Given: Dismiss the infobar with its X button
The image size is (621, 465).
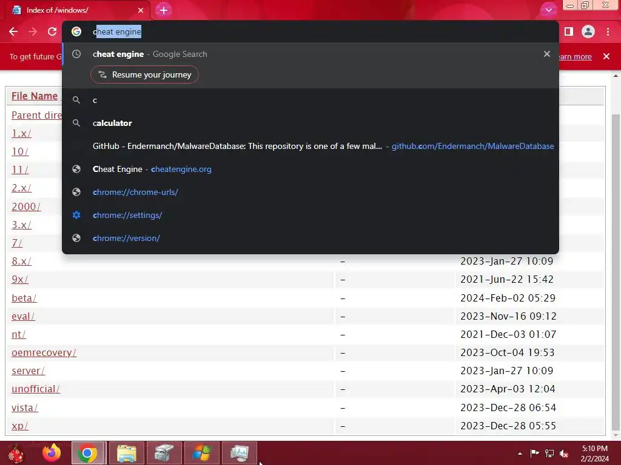Looking at the screenshot, I should pyautogui.click(x=606, y=56).
